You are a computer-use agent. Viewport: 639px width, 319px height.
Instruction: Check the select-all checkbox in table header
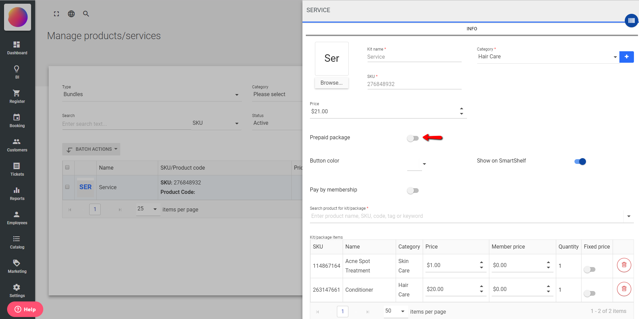(x=67, y=167)
